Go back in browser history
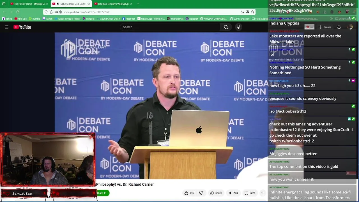359x202 pixels. coord(4,12)
